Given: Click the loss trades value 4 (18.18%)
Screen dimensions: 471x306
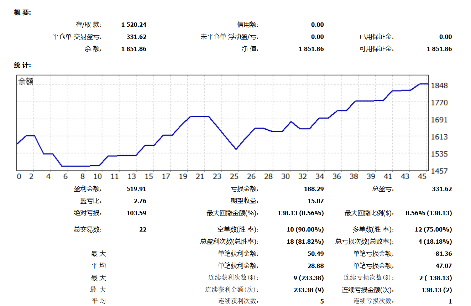Looking at the screenshot, I should tap(435, 242).
